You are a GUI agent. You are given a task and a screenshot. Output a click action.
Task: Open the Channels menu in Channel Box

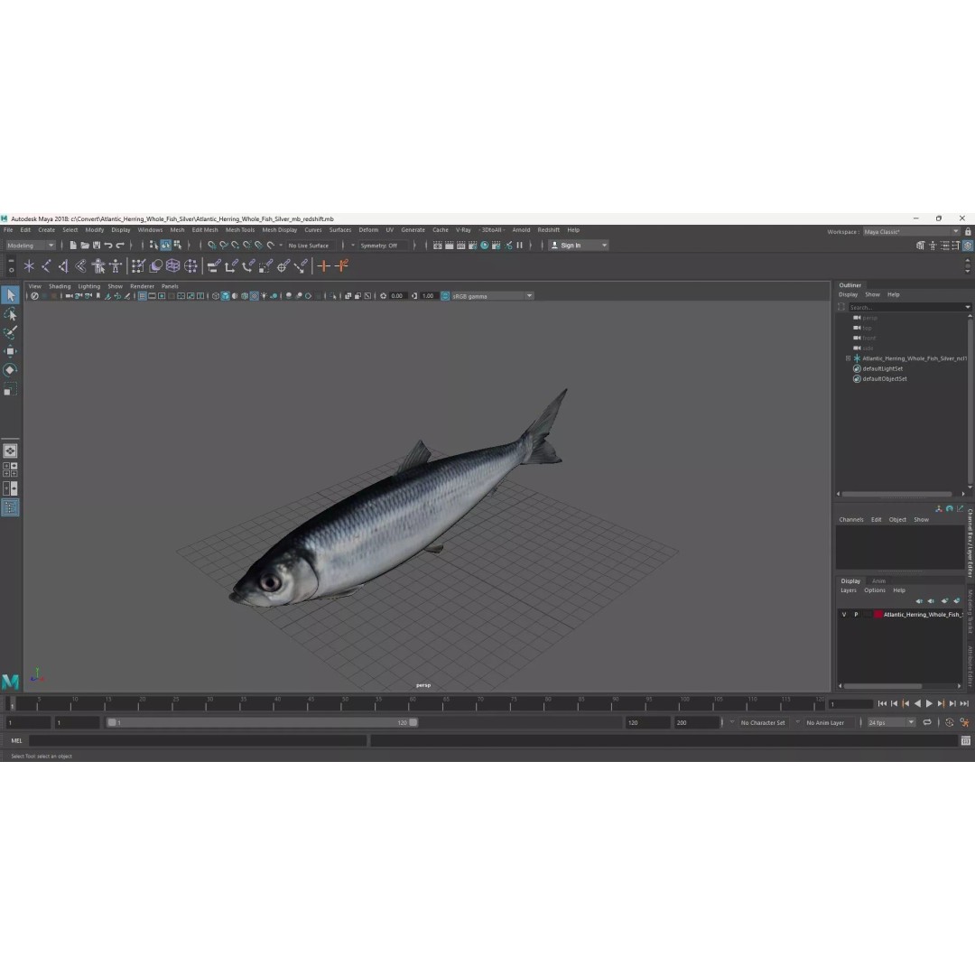[x=850, y=520]
